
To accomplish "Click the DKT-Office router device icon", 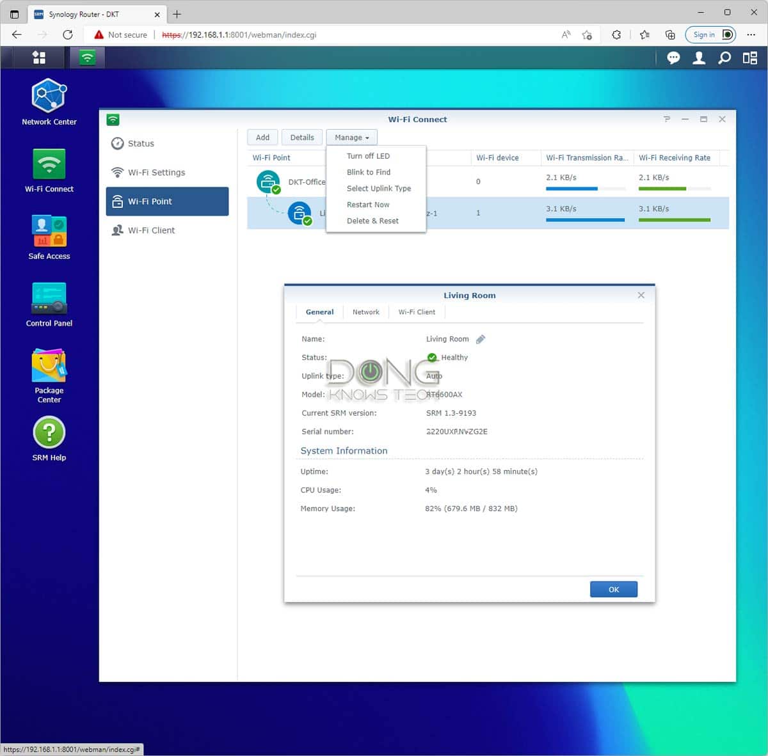I will pyautogui.click(x=269, y=182).
